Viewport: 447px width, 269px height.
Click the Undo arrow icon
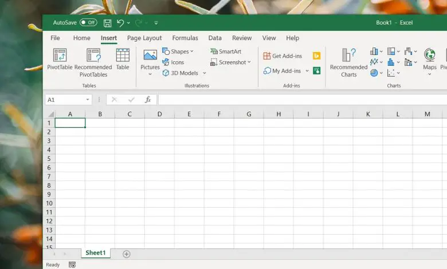[x=120, y=23]
